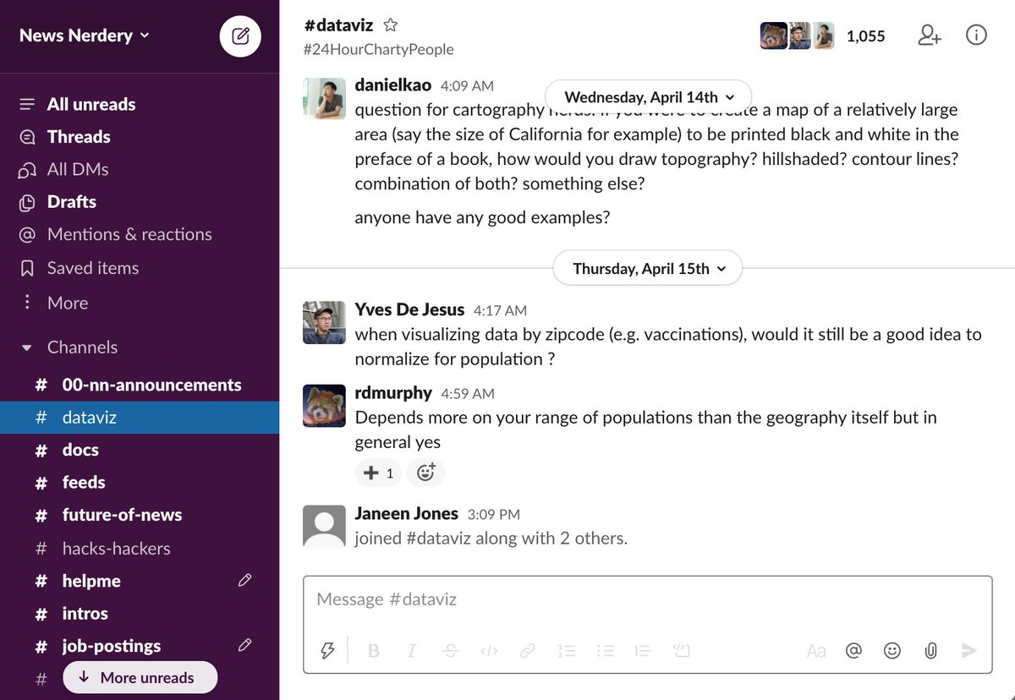Screen dimensions: 1015x700
Task: Click the compose new message icon
Action: [240, 36]
